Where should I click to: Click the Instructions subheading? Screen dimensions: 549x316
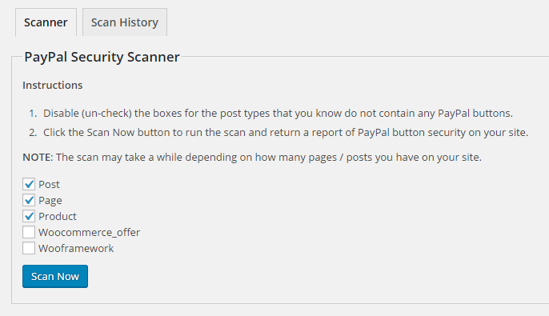click(x=53, y=85)
